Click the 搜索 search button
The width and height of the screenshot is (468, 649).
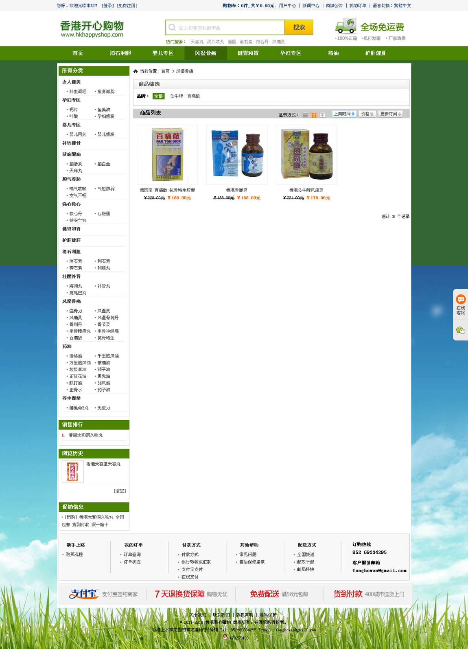tap(299, 27)
